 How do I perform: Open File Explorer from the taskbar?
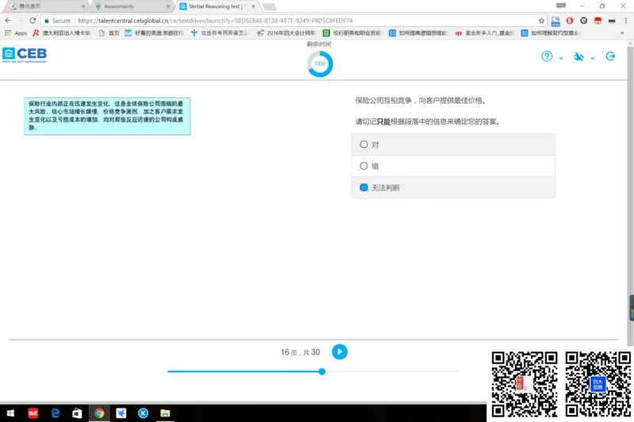pyautogui.click(x=165, y=413)
